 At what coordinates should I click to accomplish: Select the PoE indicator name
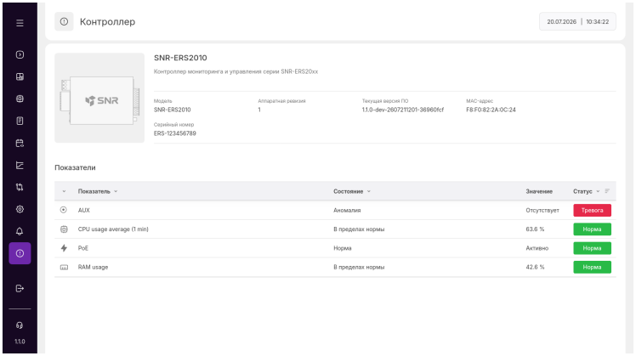[x=82, y=248]
